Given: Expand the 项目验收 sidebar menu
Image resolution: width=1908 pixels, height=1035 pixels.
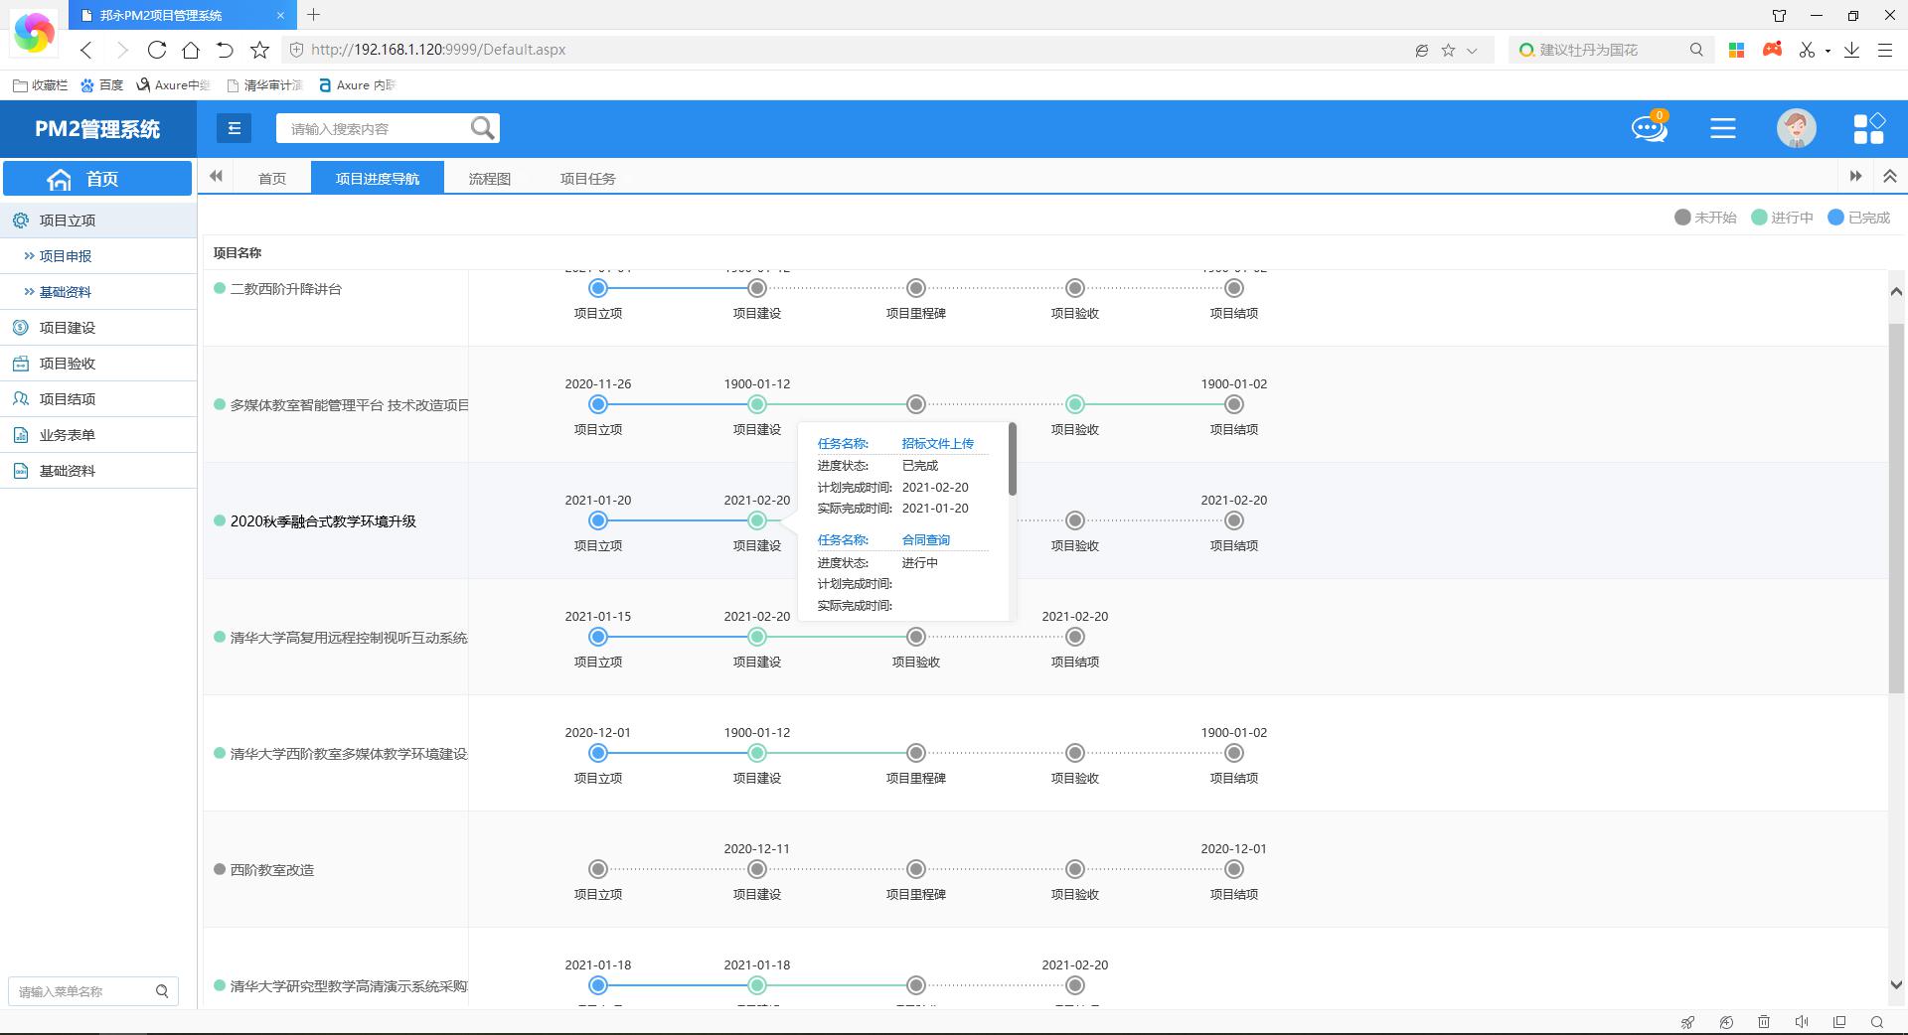Looking at the screenshot, I should 68,364.
